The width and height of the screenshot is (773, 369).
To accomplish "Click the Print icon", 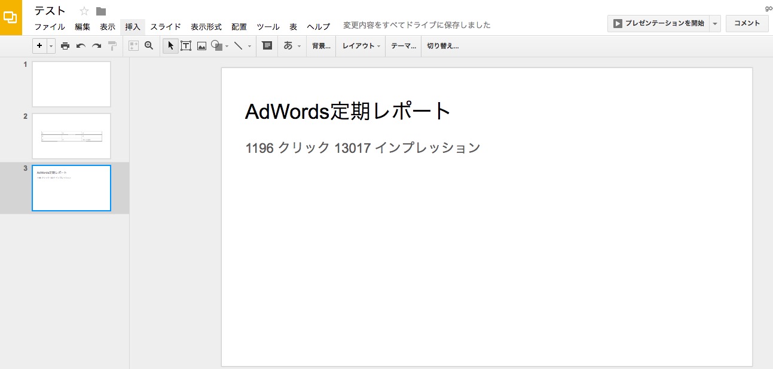I will (65, 45).
